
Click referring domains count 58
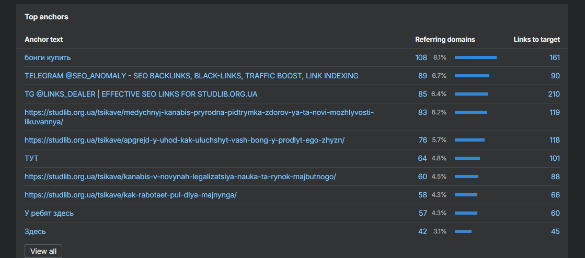tap(423, 195)
